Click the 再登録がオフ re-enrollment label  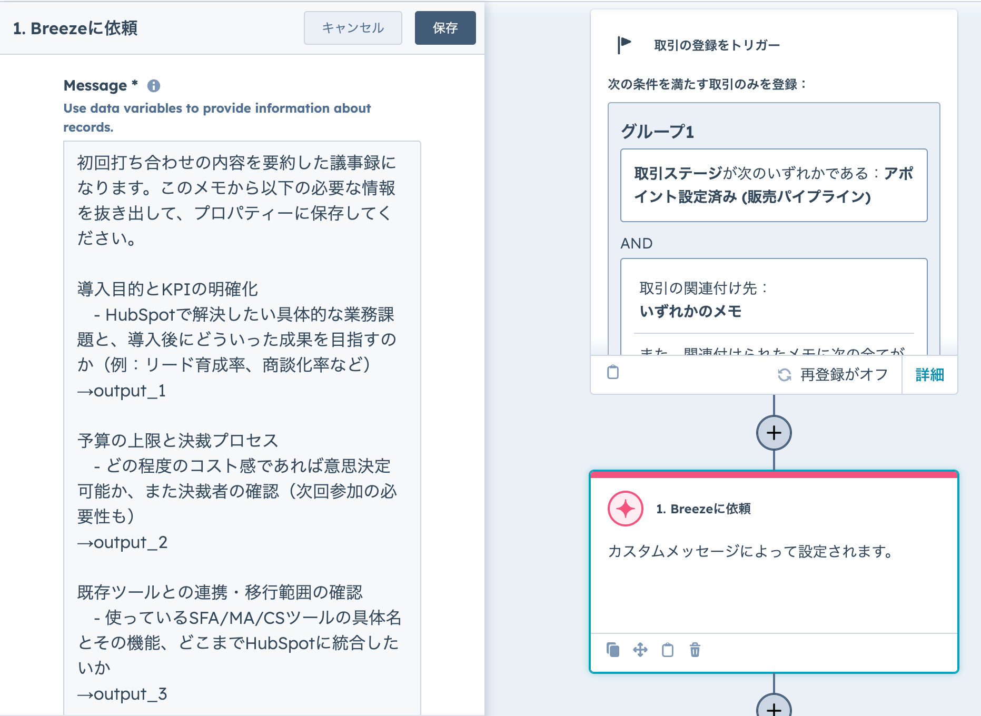point(844,375)
